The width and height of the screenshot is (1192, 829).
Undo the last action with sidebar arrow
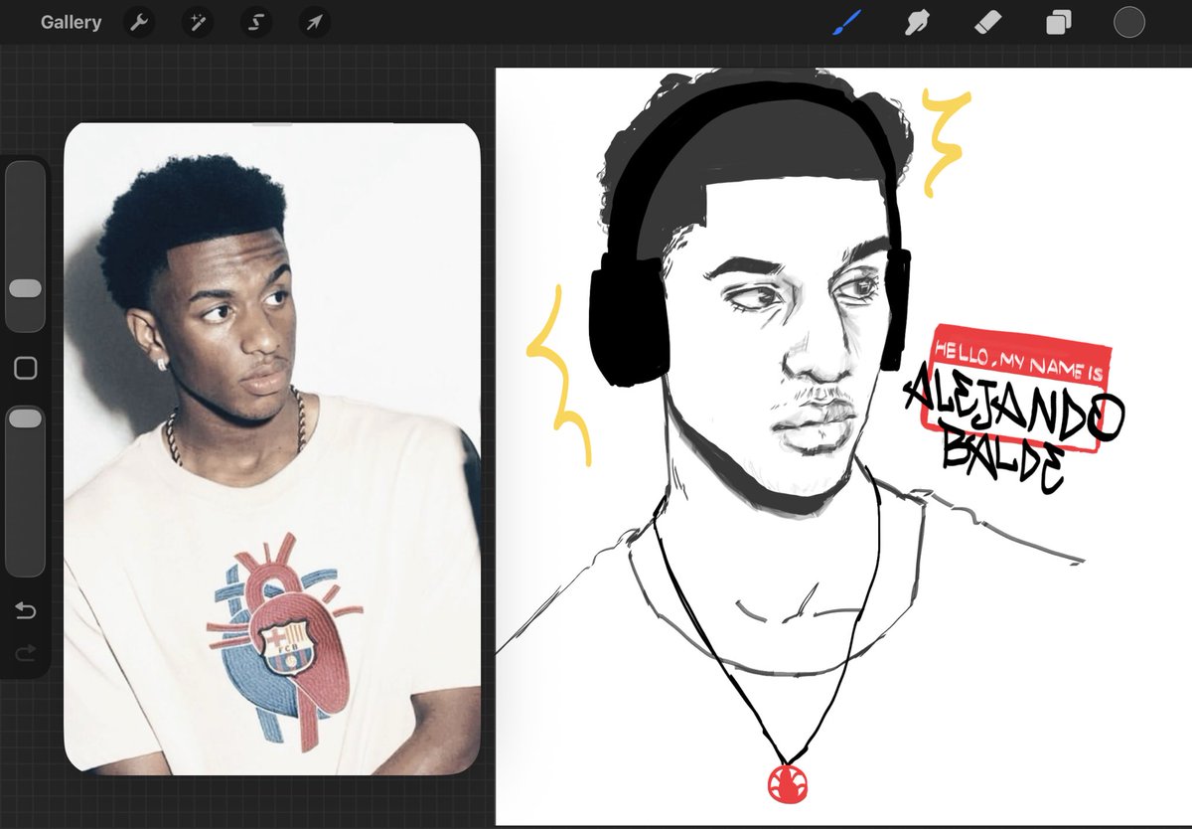[x=26, y=610]
